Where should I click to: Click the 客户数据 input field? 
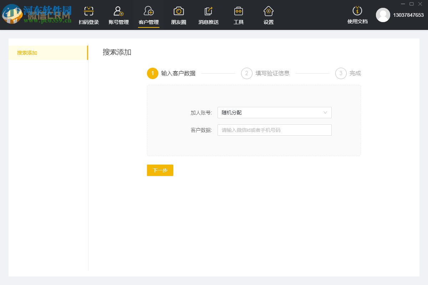coord(274,130)
